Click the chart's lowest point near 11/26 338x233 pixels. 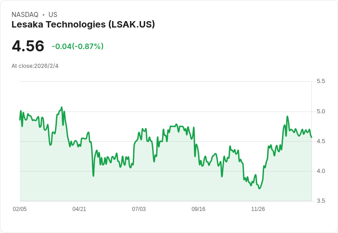(259, 189)
